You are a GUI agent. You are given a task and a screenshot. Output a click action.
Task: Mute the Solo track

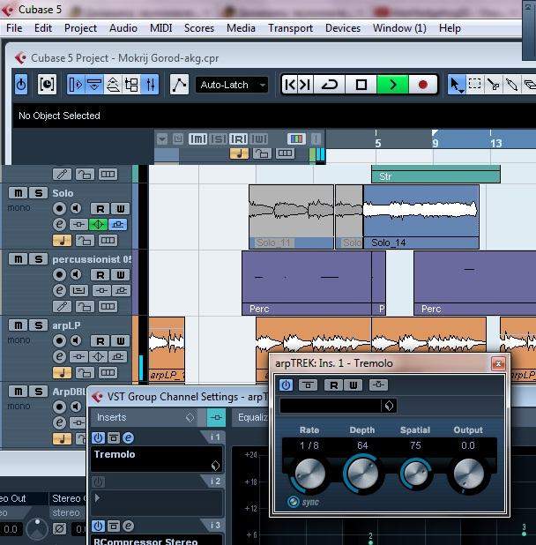click(x=18, y=193)
